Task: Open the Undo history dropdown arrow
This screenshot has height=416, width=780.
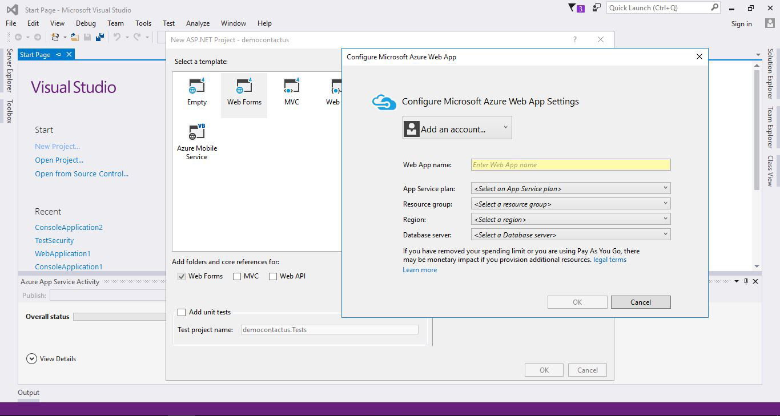Action: pos(126,37)
